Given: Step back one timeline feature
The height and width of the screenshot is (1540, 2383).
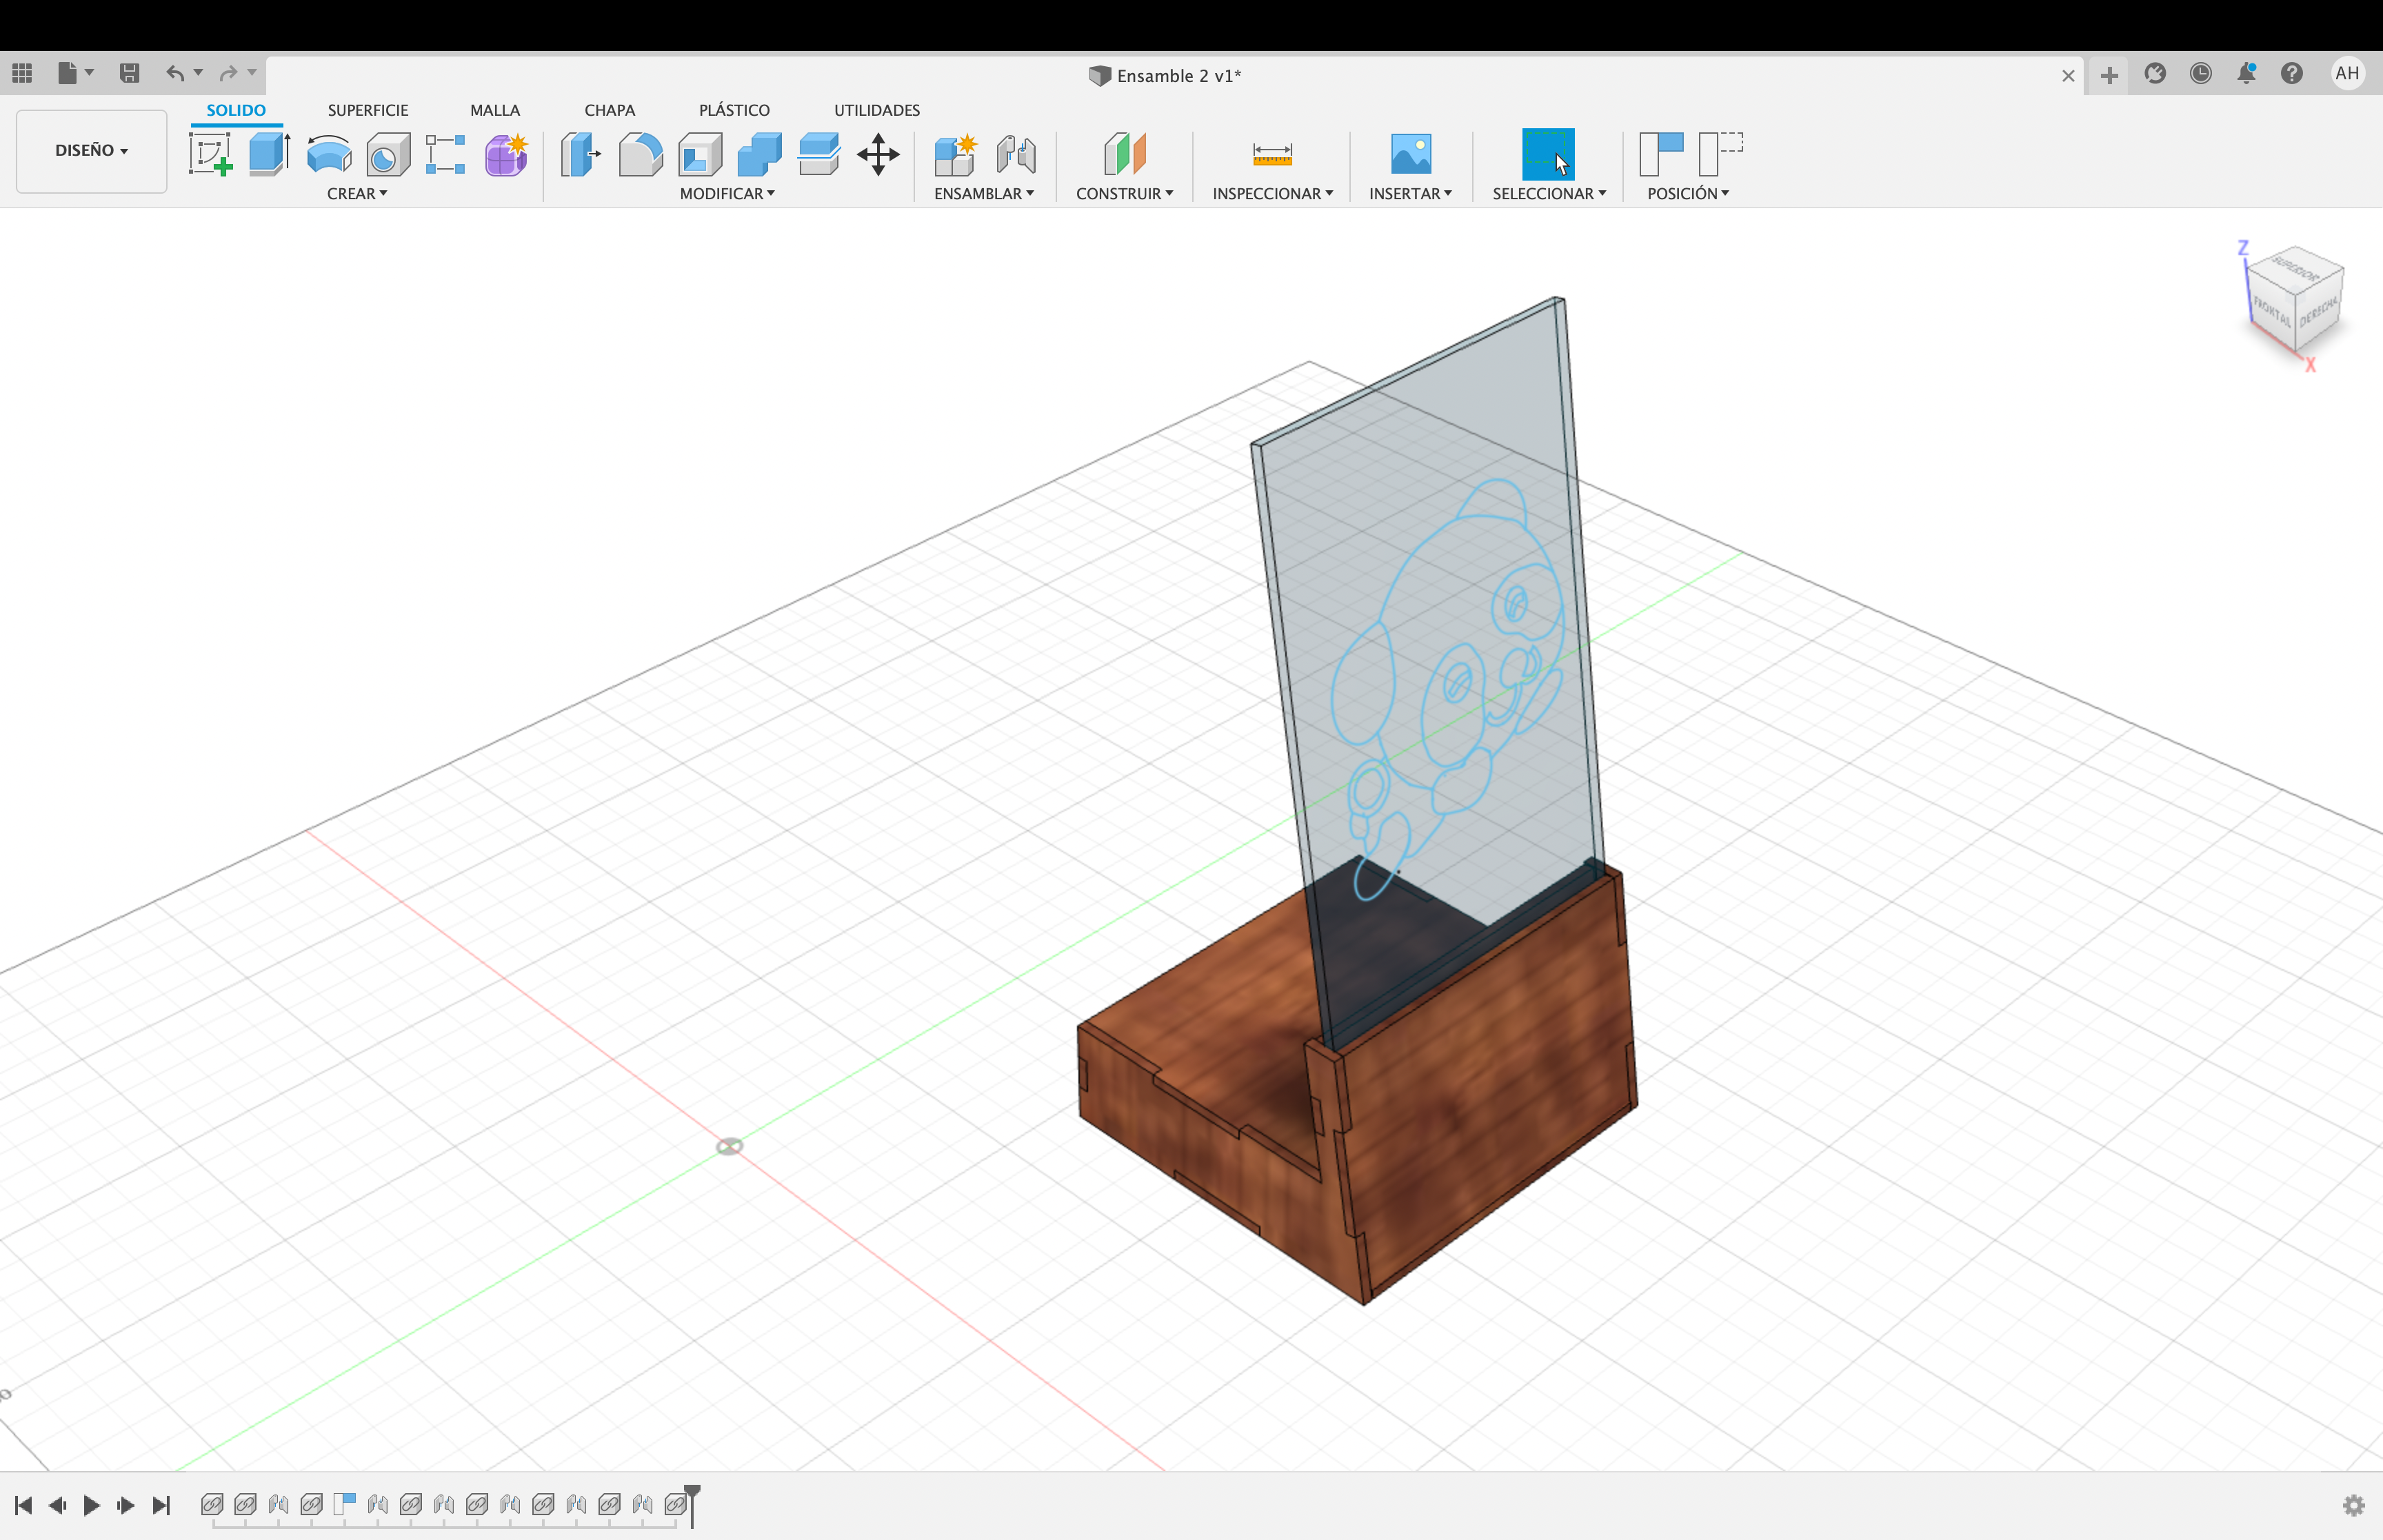Looking at the screenshot, I should pos(57,1505).
